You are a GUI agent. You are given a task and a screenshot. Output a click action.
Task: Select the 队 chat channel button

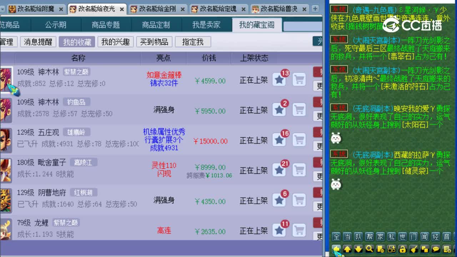[358, 237]
